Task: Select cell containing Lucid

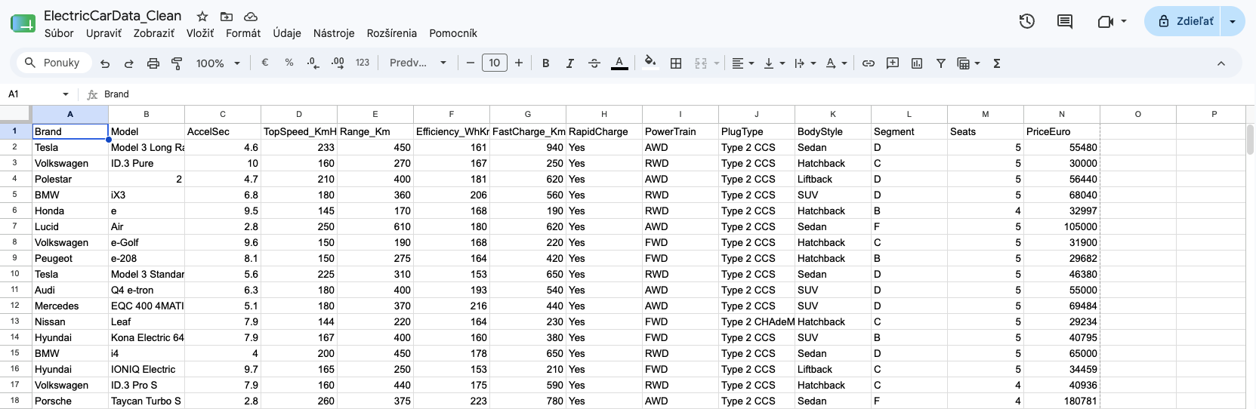Action: point(70,226)
